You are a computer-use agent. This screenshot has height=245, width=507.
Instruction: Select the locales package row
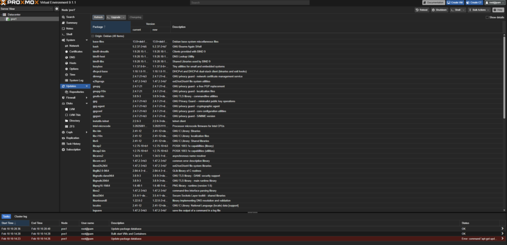297,205
